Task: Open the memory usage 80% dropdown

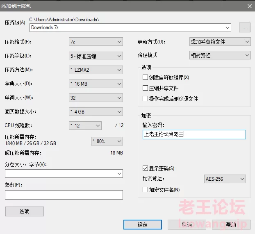Action: pos(107,141)
